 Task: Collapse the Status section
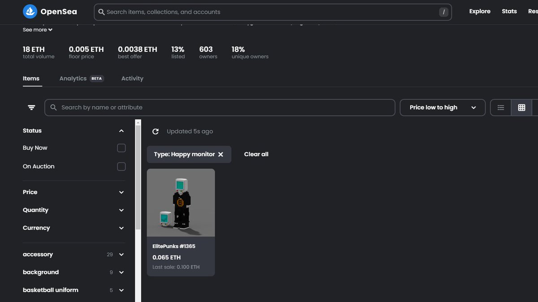(x=121, y=131)
